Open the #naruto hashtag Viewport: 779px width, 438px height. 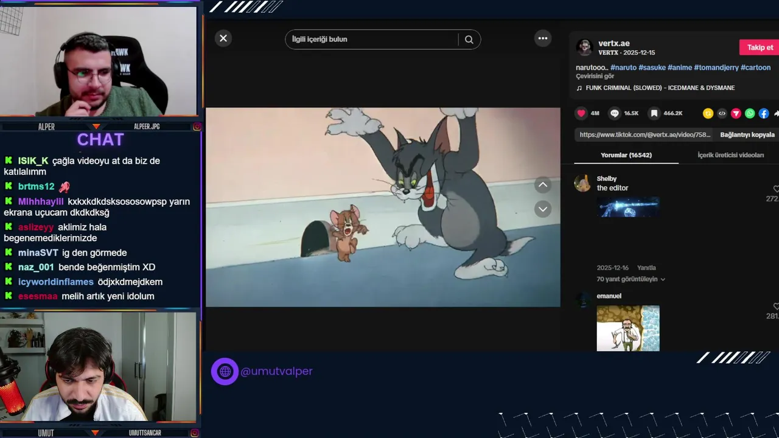pos(623,68)
